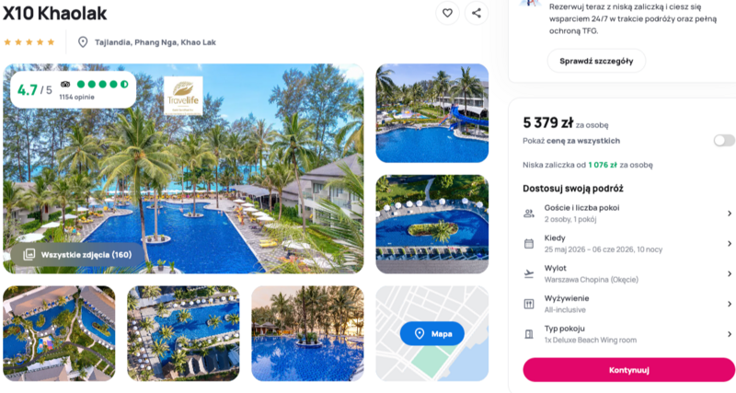Click the calendar icon beside Kiedy
This screenshot has height=393, width=736.
pyautogui.click(x=529, y=244)
